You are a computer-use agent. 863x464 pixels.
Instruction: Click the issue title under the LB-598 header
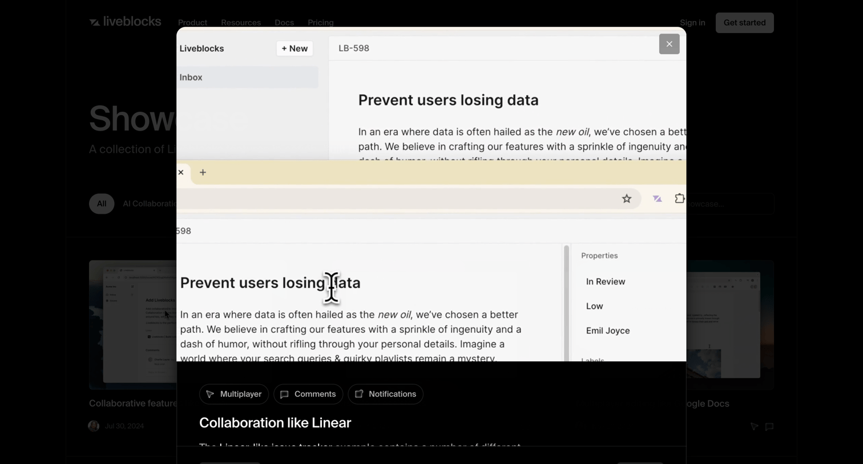[448, 100]
